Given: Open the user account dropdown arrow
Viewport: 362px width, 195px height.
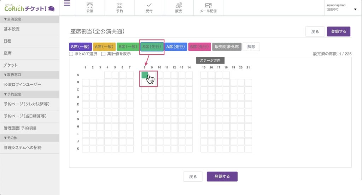Looking at the screenshot, I should (x=355, y=10).
